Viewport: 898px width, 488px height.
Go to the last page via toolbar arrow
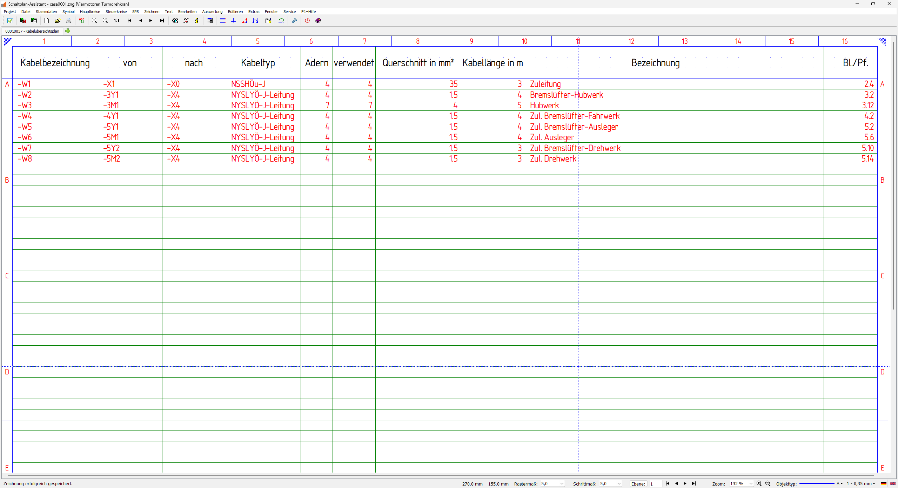[162, 21]
